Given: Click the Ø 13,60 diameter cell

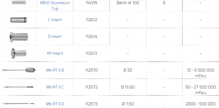Looking at the screenshot, I should [128, 87].
